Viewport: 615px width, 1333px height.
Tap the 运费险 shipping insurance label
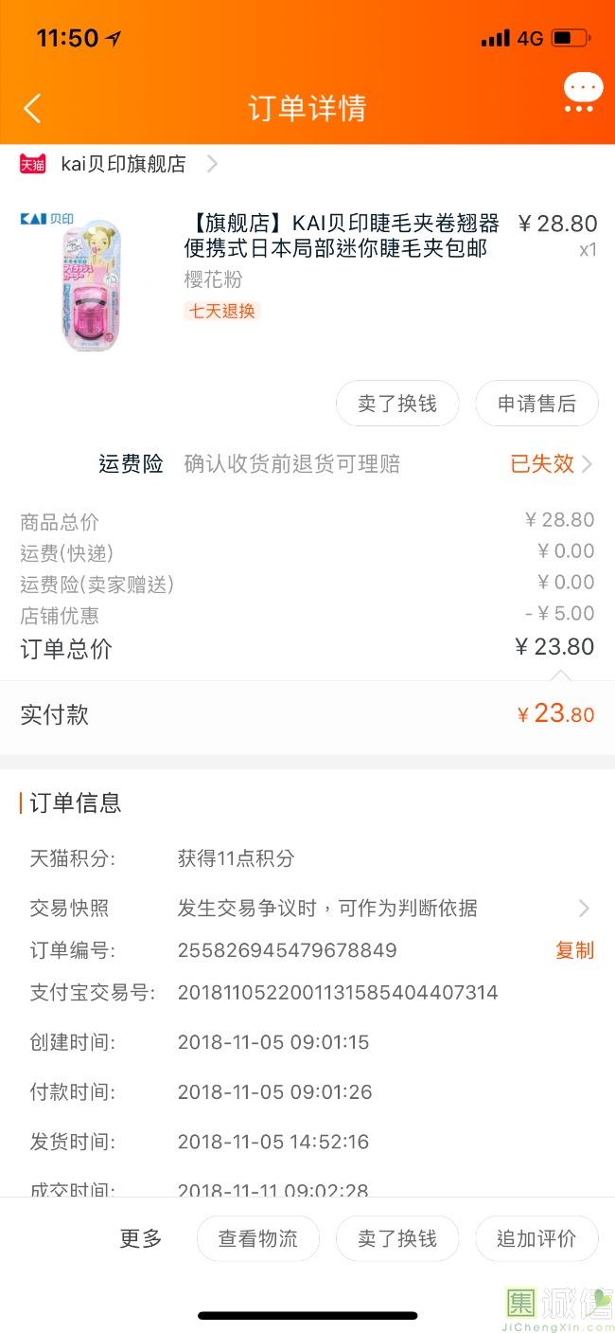(131, 464)
